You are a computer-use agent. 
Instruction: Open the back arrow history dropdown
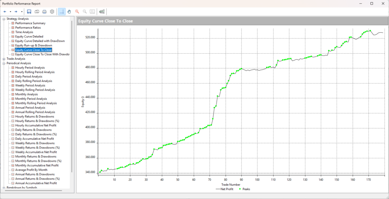pyautogui.click(x=10, y=12)
